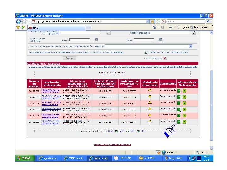Click the scrollbar down arrow
The width and height of the screenshot is (227, 170).
click(212, 148)
